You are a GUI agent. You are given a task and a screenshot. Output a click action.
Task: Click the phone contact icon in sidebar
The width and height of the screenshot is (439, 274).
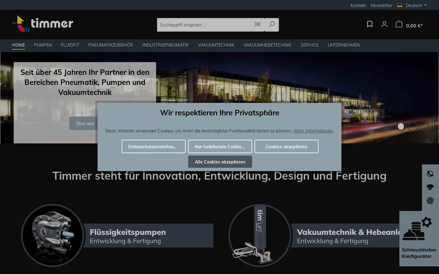coord(430,174)
